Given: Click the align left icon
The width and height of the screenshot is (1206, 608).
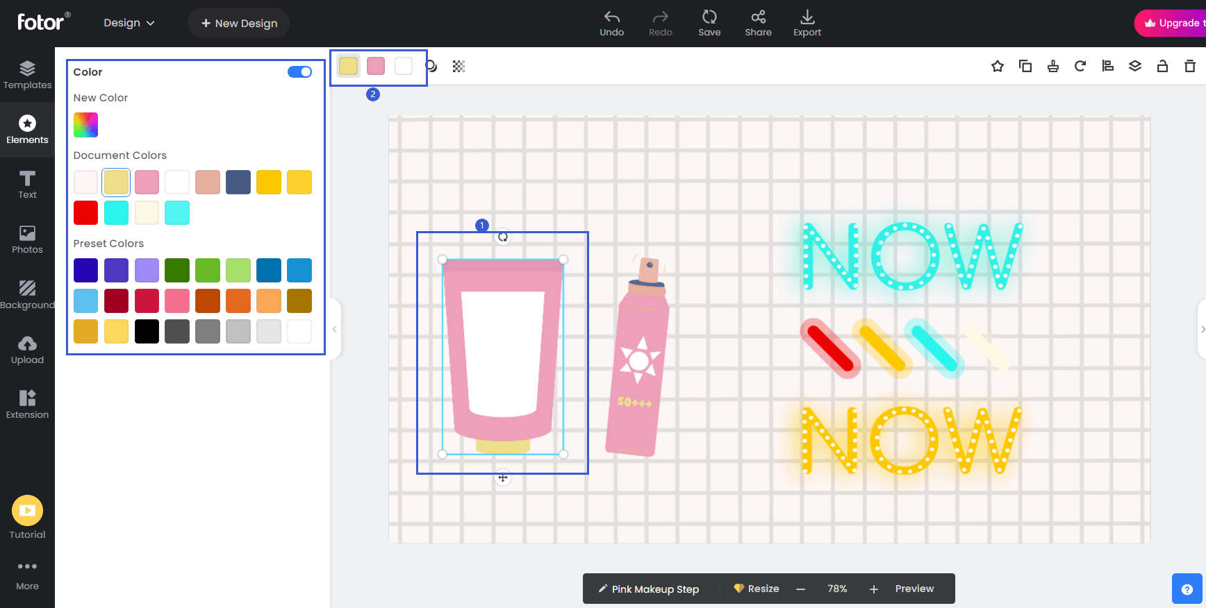Looking at the screenshot, I should (1108, 67).
